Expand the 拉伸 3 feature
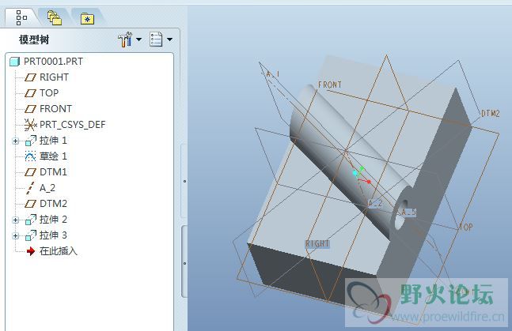This screenshot has width=512, height=331. click(15, 235)
